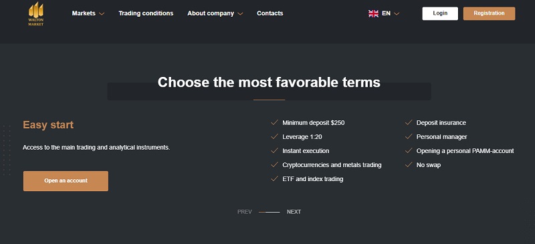
Task: Click the checkmark beside No swap
Action: click(x=409, y=165)
